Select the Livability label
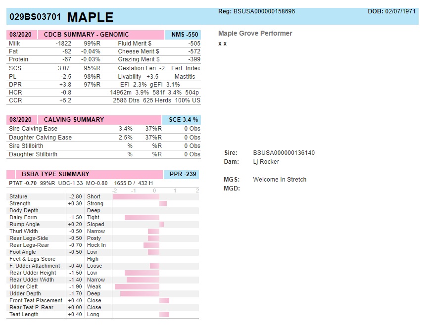This screenshot has height=331, width=434. click(130, 77)
